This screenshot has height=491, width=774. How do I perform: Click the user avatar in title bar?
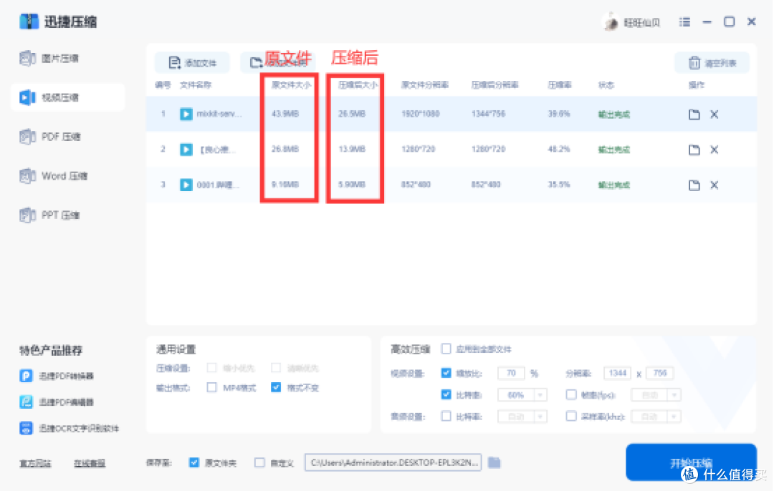pyautogui.click(x=611, y=22)
